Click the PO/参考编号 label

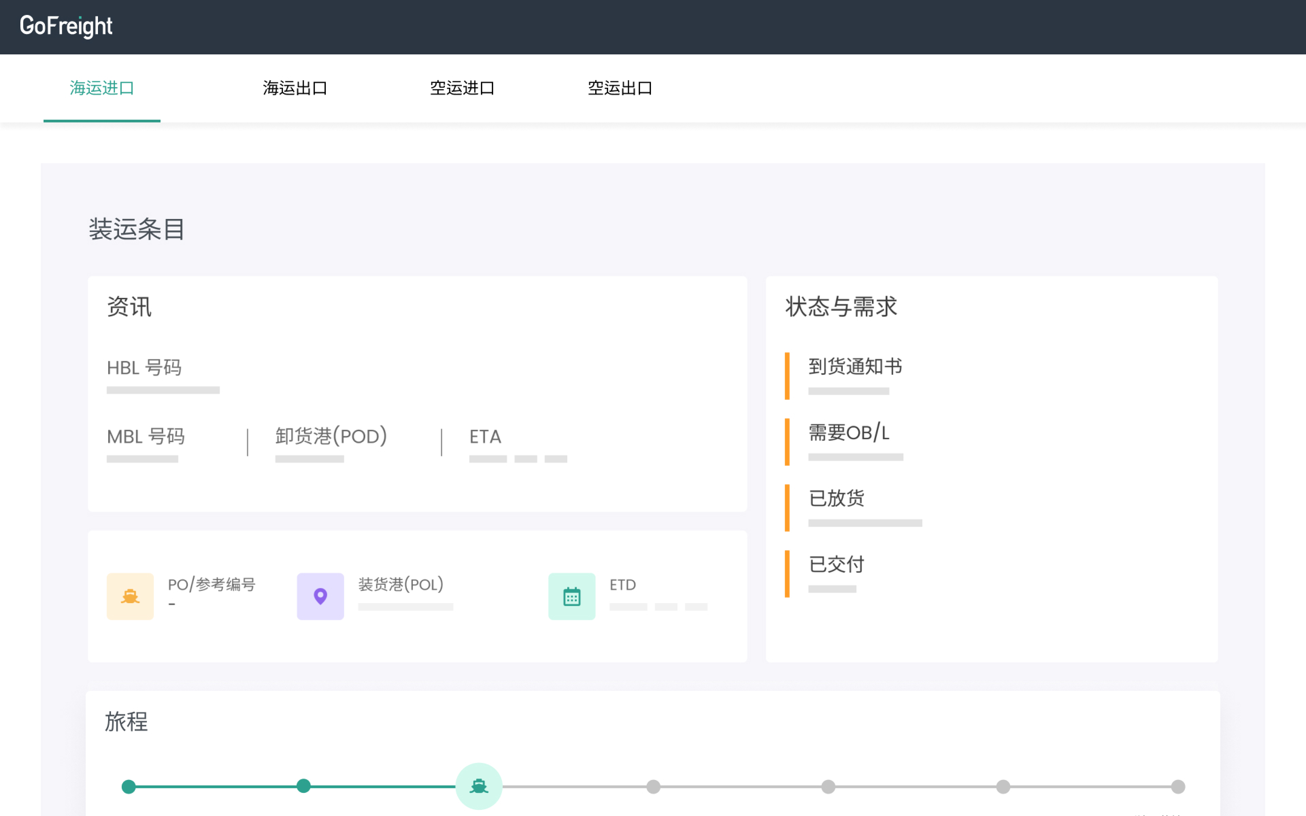(x=212, y=584)
